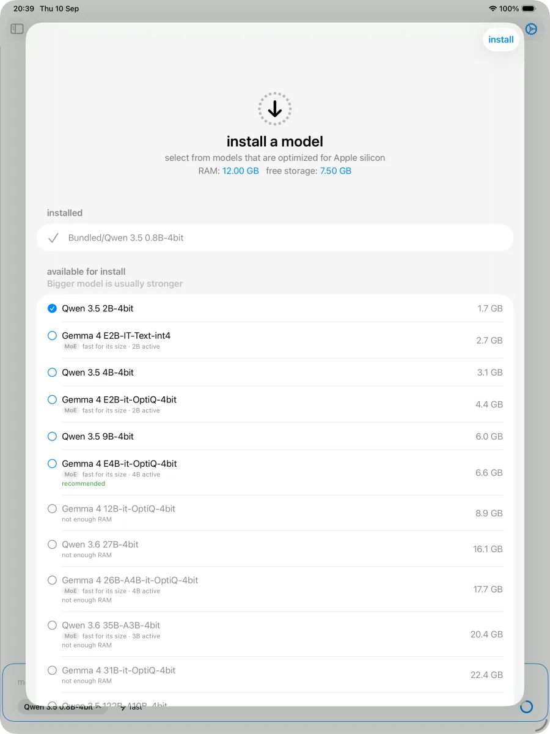Click the 'install a model' heading
This screenshot has width=550, height=734.
(x=275, y=141)
